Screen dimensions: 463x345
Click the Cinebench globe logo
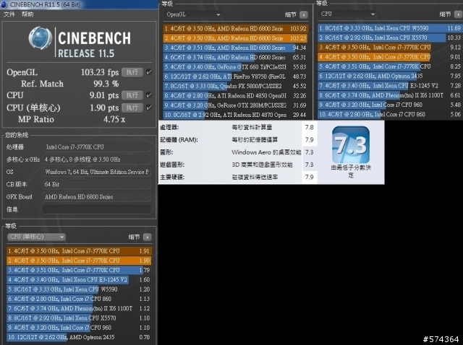tap(41, 38)
